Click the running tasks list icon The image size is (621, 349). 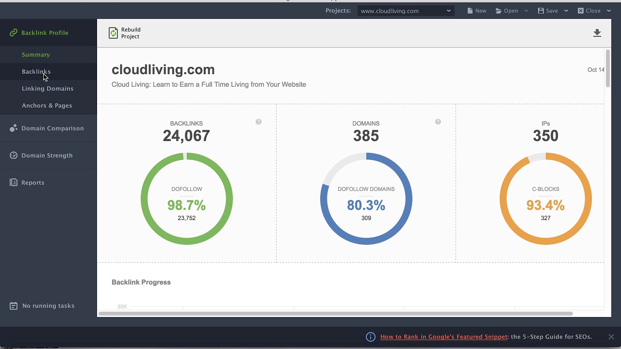click(x=14, y=306)
